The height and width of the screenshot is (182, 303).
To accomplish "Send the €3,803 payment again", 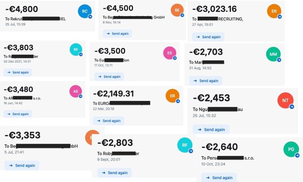I will point(18,72).
